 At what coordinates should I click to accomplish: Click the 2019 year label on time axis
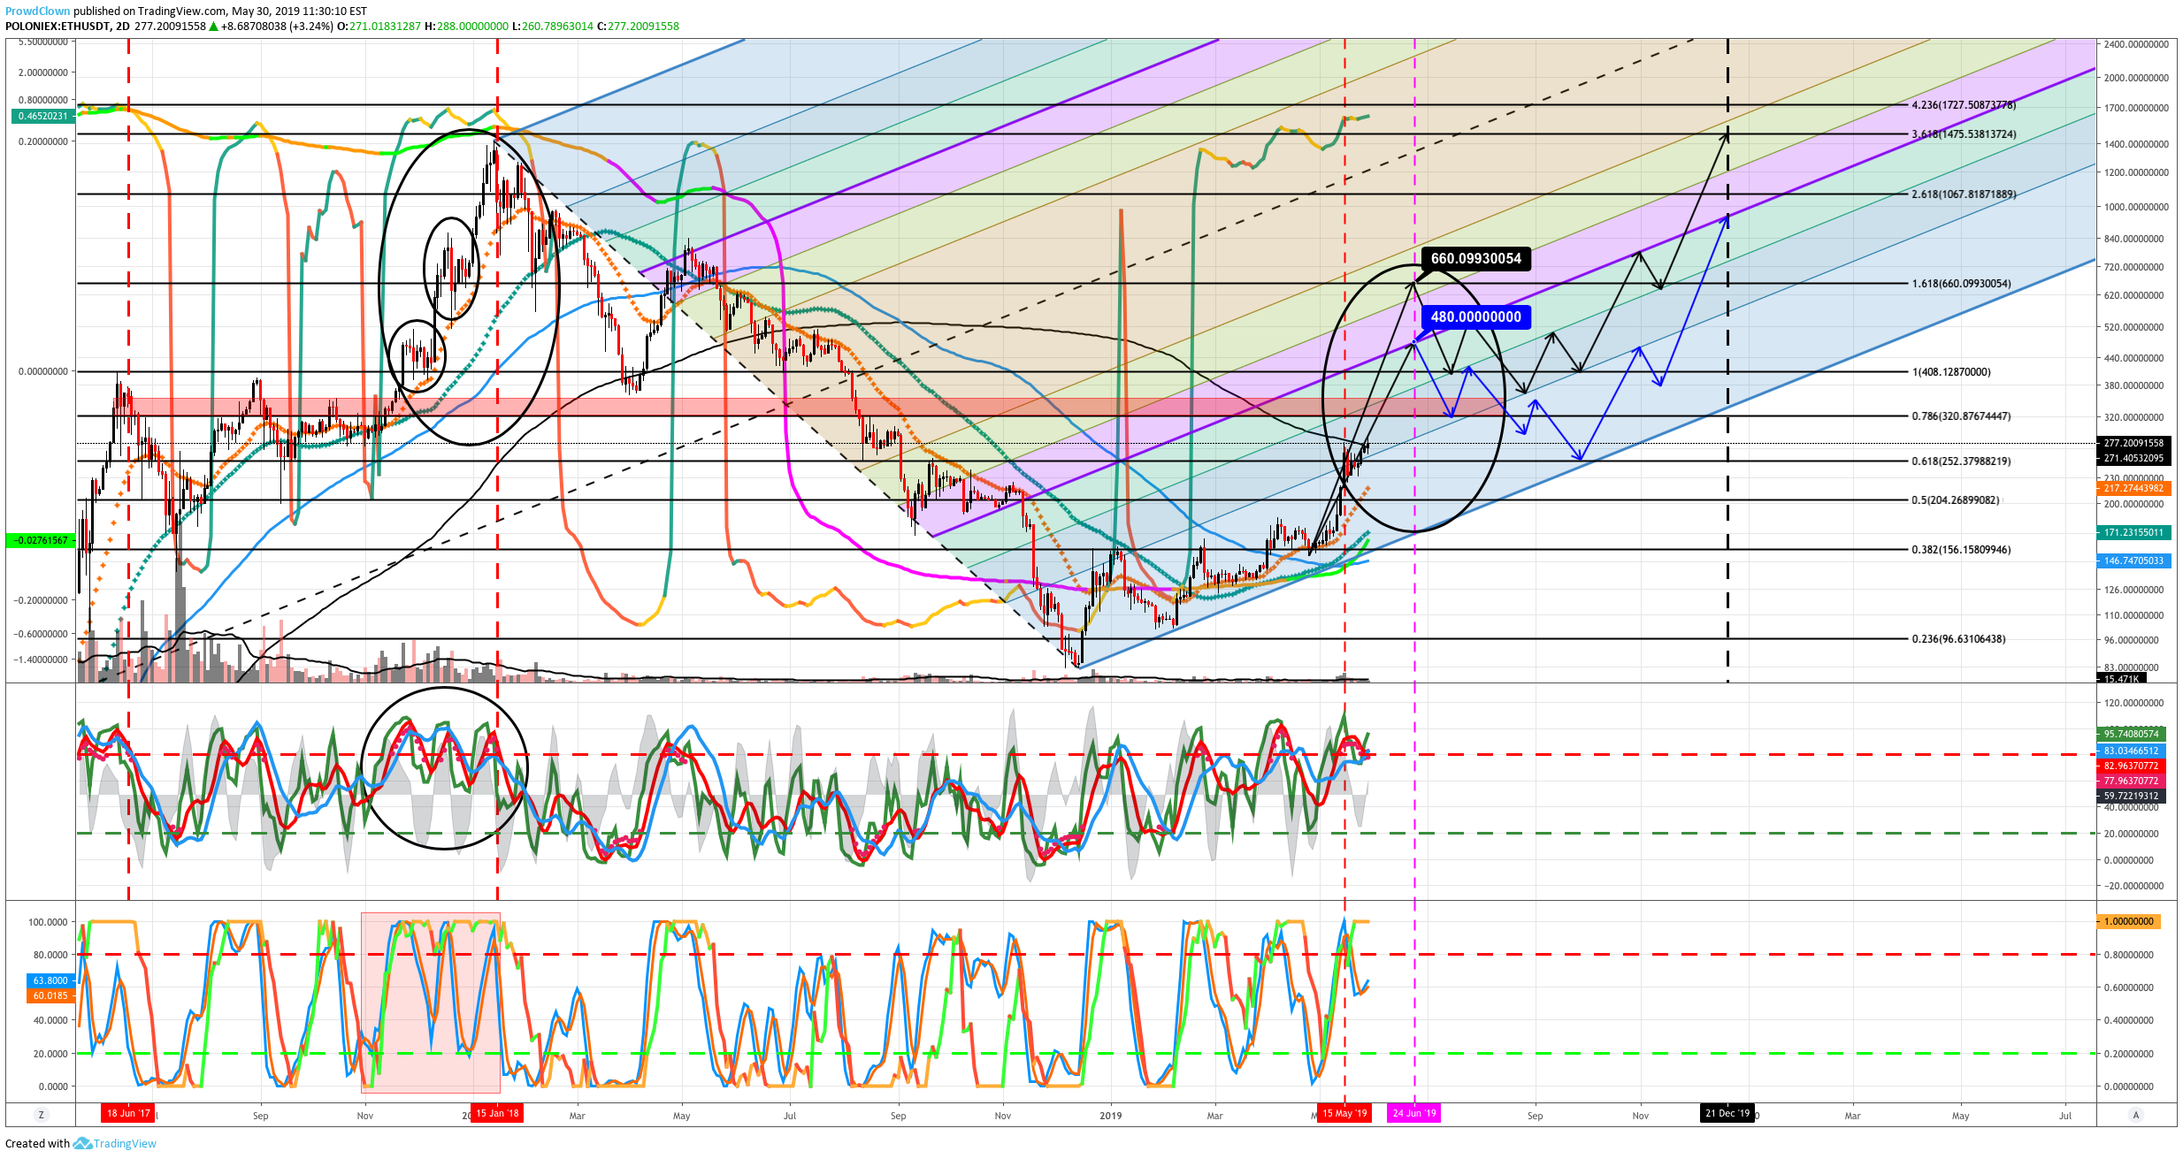pos(1111,1116)
